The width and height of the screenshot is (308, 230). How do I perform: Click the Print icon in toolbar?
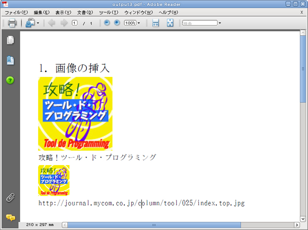pyautogui.click(x=12, y=23)
